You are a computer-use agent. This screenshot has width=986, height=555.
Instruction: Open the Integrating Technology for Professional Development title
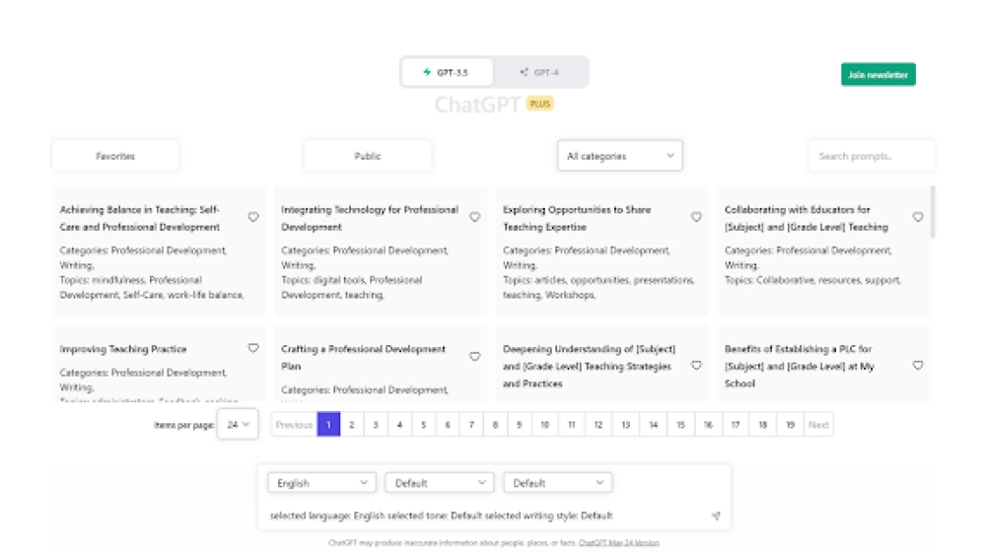370,218
